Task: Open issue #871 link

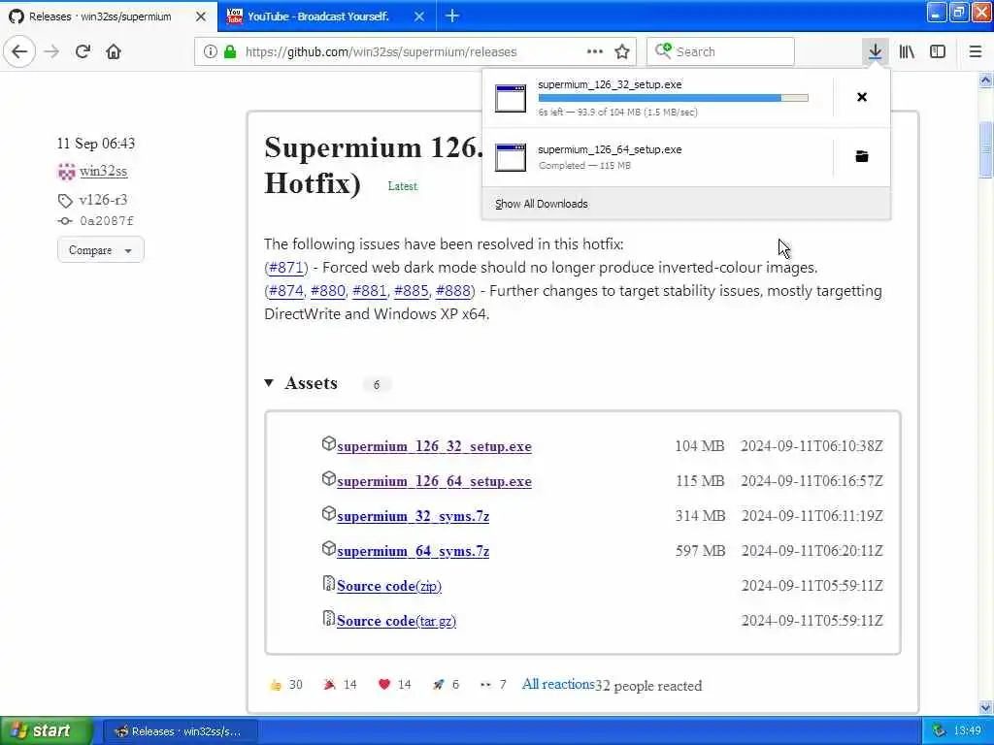Action: [286, 268]
